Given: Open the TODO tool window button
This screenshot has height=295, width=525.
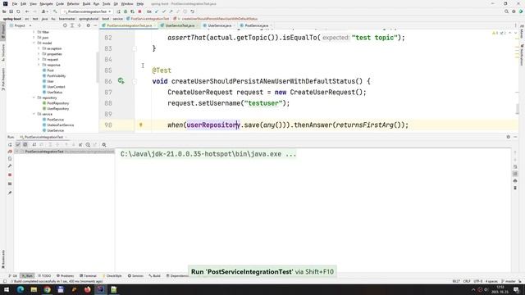Looking at the screenshot, I should click(44, 275).
